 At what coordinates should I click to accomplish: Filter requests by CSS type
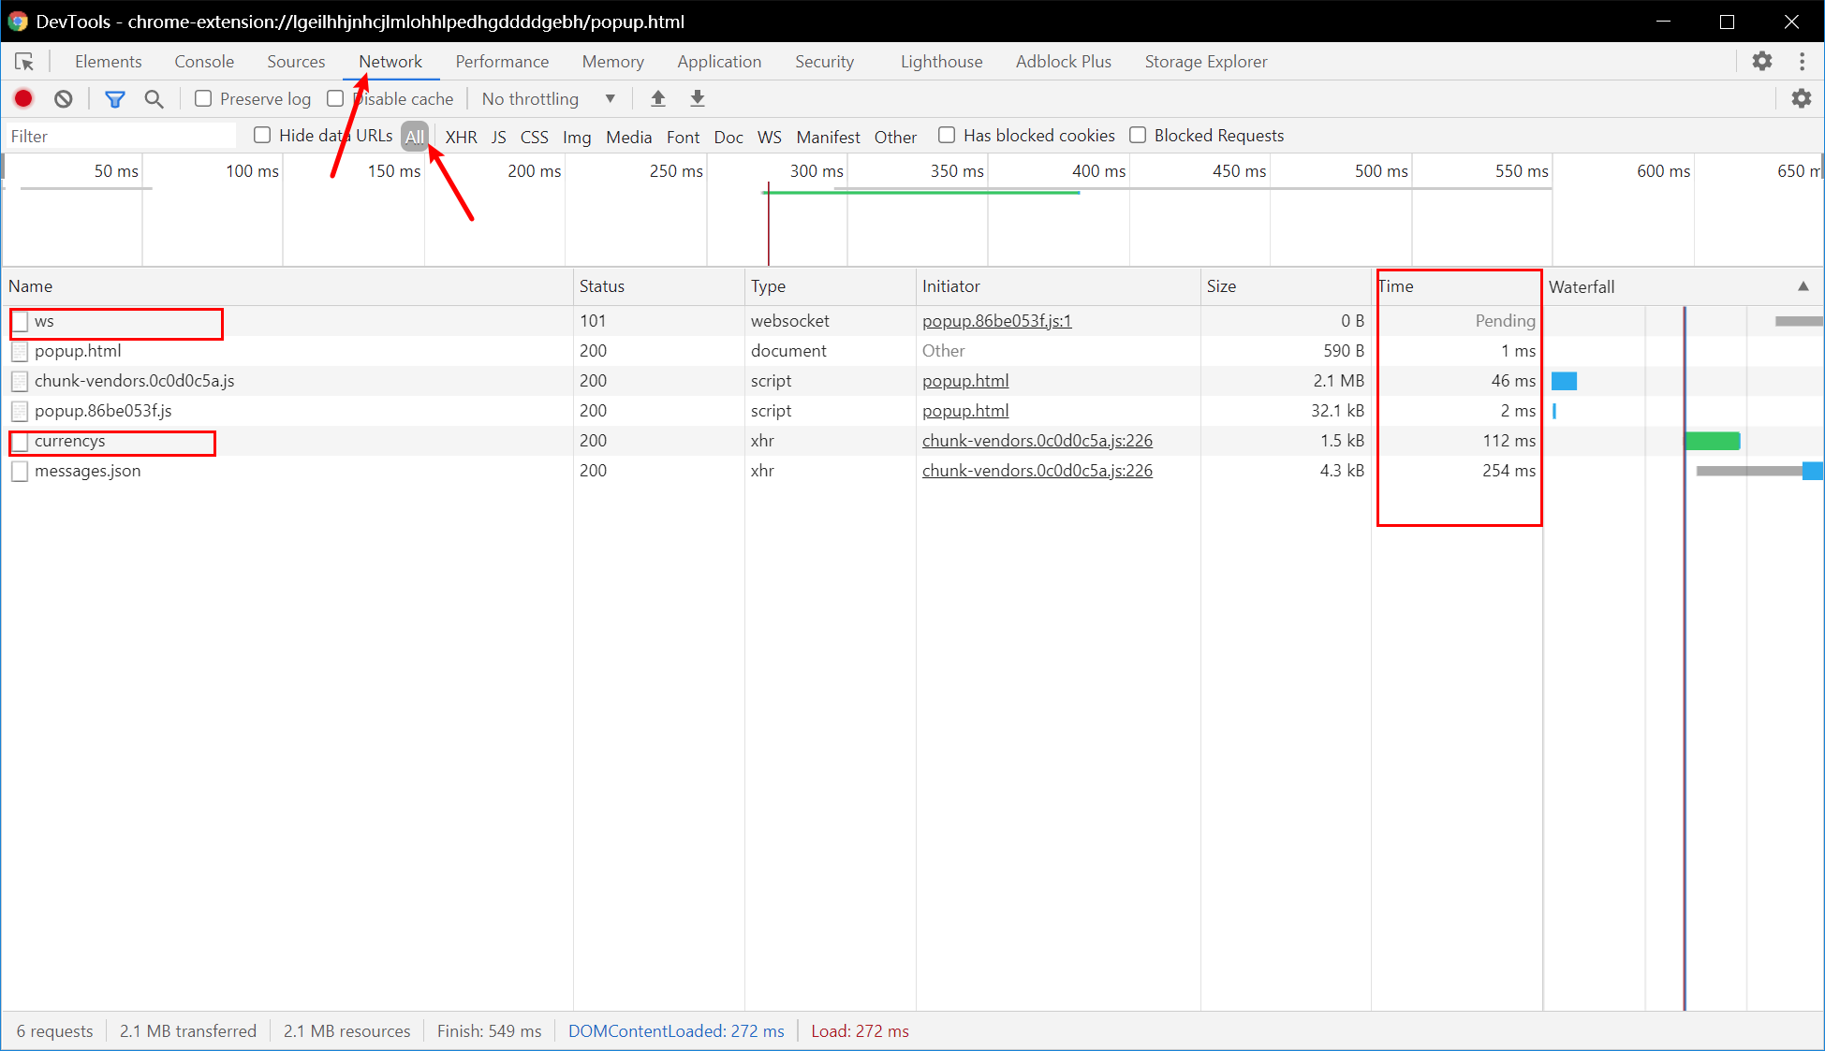pyautogui.click(x=535, y=137)
